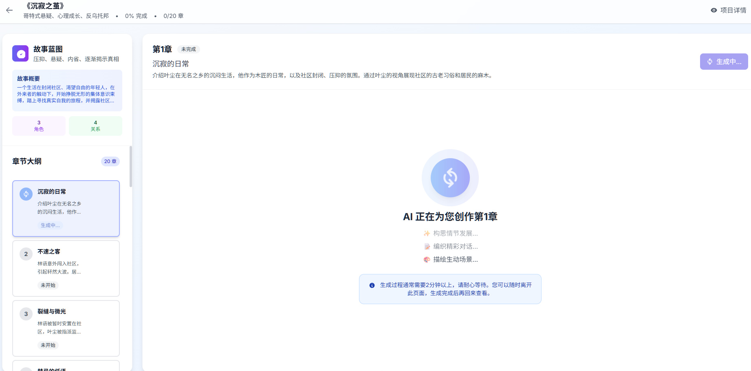Click the AI 正在为您创作第1章 heading
Image resolution: width=751 pixels, height=371 pixels.
[450, 216]
